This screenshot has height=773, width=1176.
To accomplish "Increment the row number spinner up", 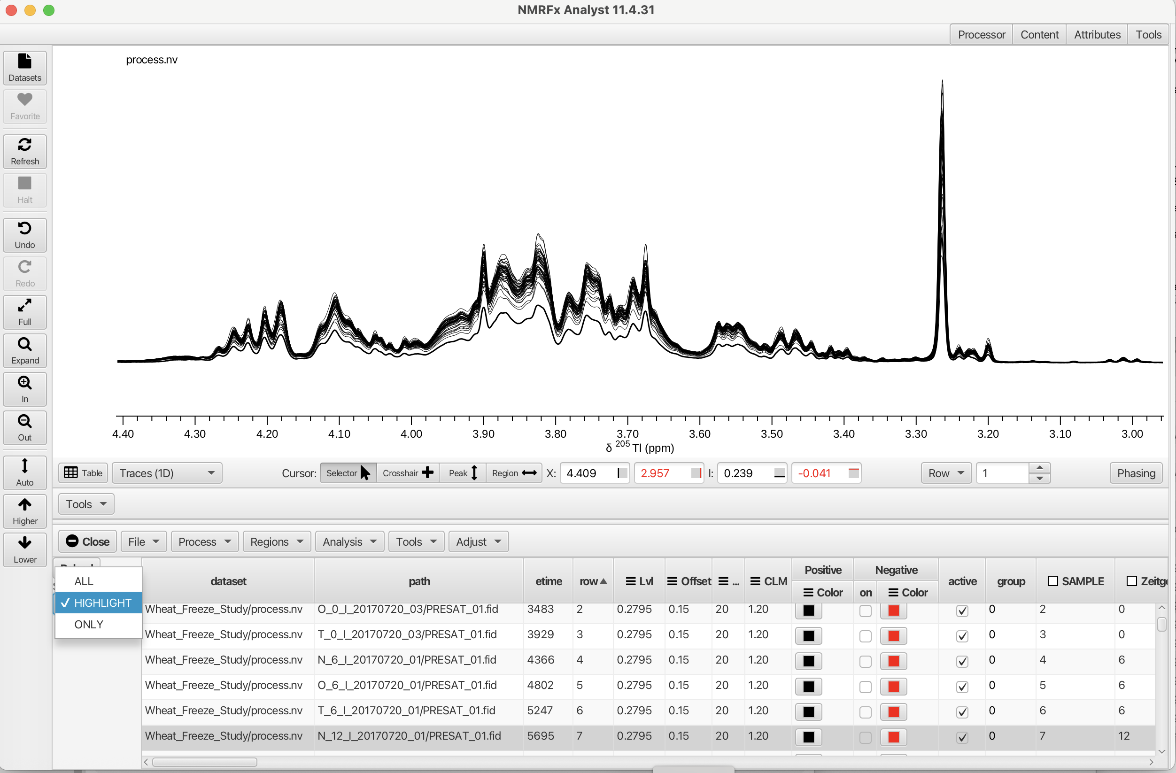I will coord(1039,468).
